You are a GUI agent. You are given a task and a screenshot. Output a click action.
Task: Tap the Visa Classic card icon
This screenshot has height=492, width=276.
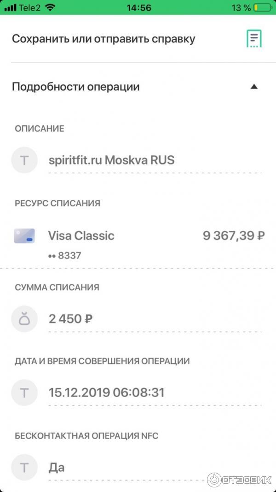point(24,236)
